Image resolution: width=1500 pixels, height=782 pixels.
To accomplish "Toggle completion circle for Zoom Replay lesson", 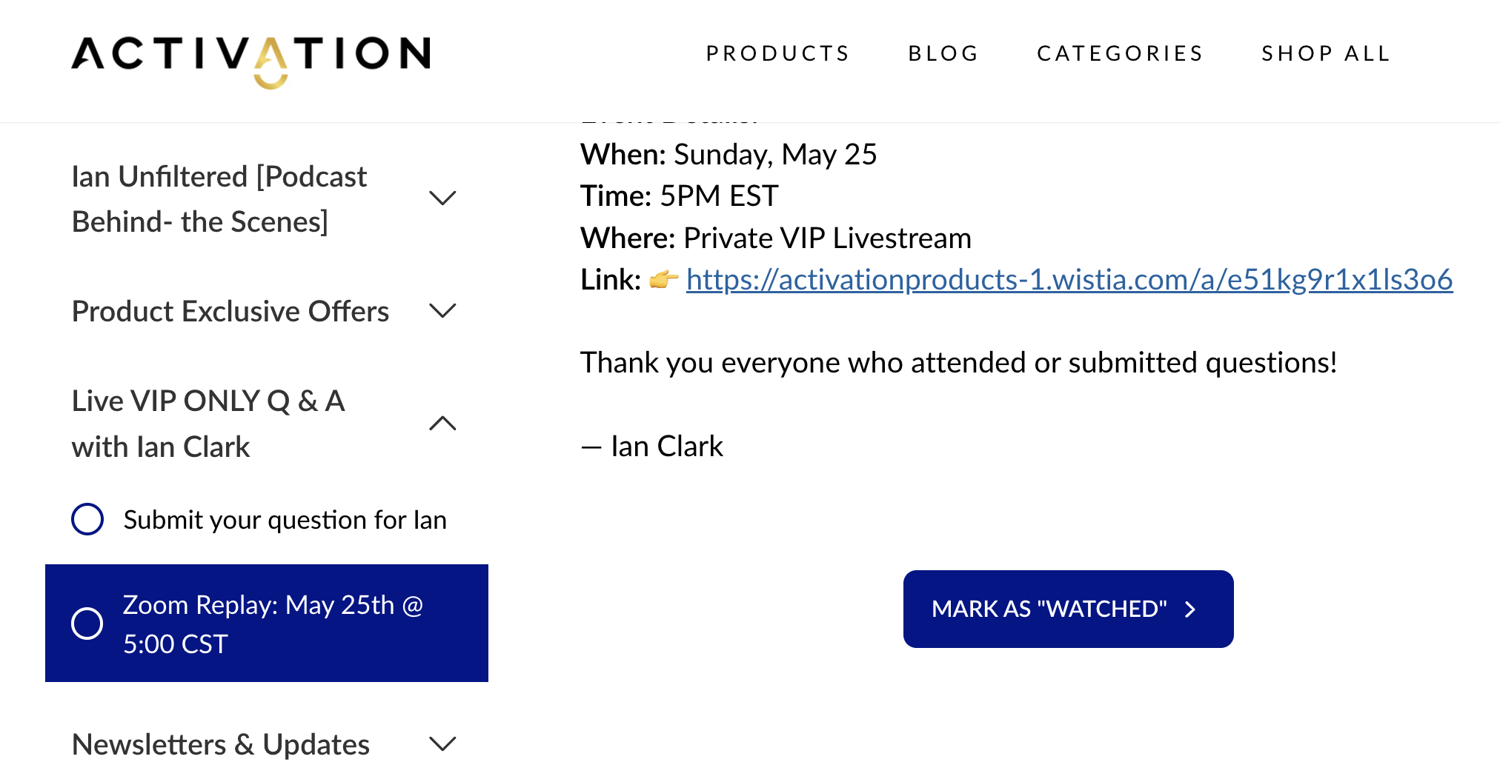I will point(87,624).
